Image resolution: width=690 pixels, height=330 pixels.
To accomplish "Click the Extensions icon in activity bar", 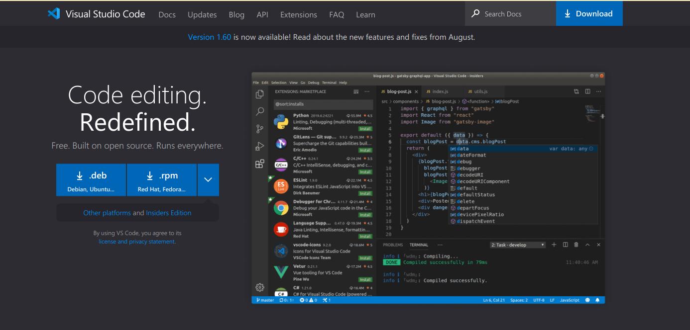I will (259, 164).
